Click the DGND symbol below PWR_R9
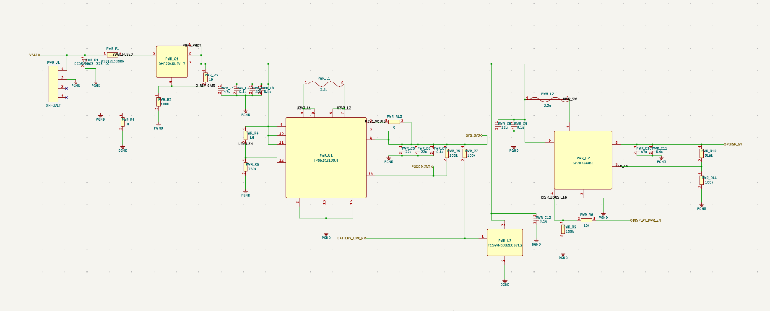 tap(563, 256)
